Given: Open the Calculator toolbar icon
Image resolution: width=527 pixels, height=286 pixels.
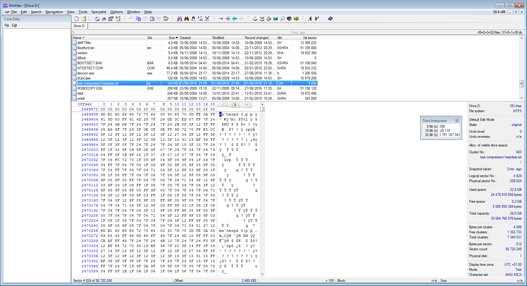Looking at the screenshot, I should (x=276, y=19).
